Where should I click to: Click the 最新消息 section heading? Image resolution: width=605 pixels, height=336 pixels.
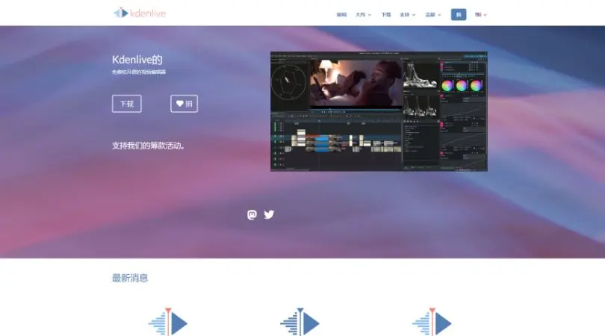pos(130,278)
